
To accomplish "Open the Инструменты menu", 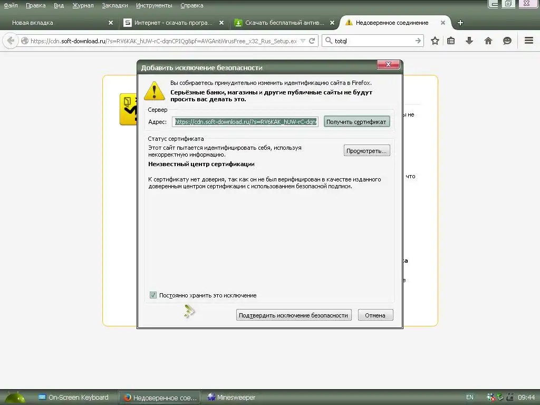I will [x=154, y=5].
